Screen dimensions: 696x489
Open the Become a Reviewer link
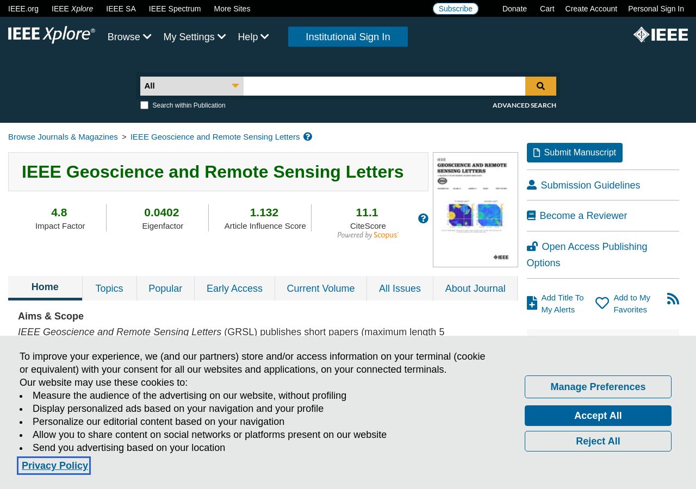tap(583, 216)
